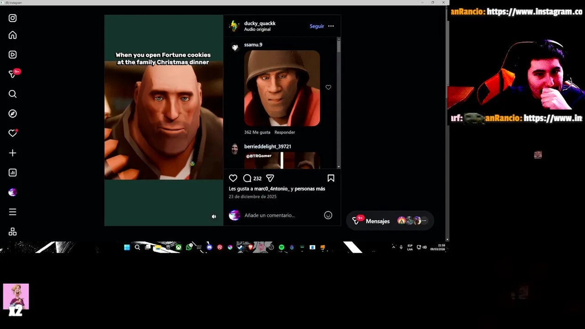Open the hamburger More menu
585x329 pixels.
(x=13, y=212)
